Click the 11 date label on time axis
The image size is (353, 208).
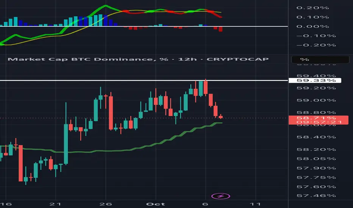click(255, 204)
